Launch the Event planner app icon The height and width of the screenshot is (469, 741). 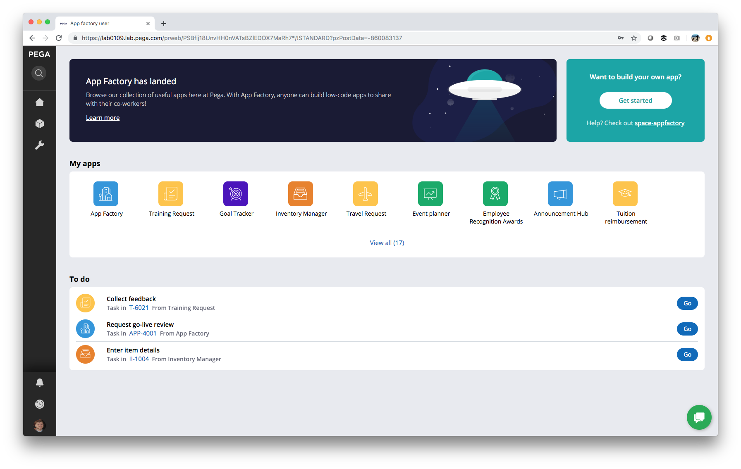point(430,194)
